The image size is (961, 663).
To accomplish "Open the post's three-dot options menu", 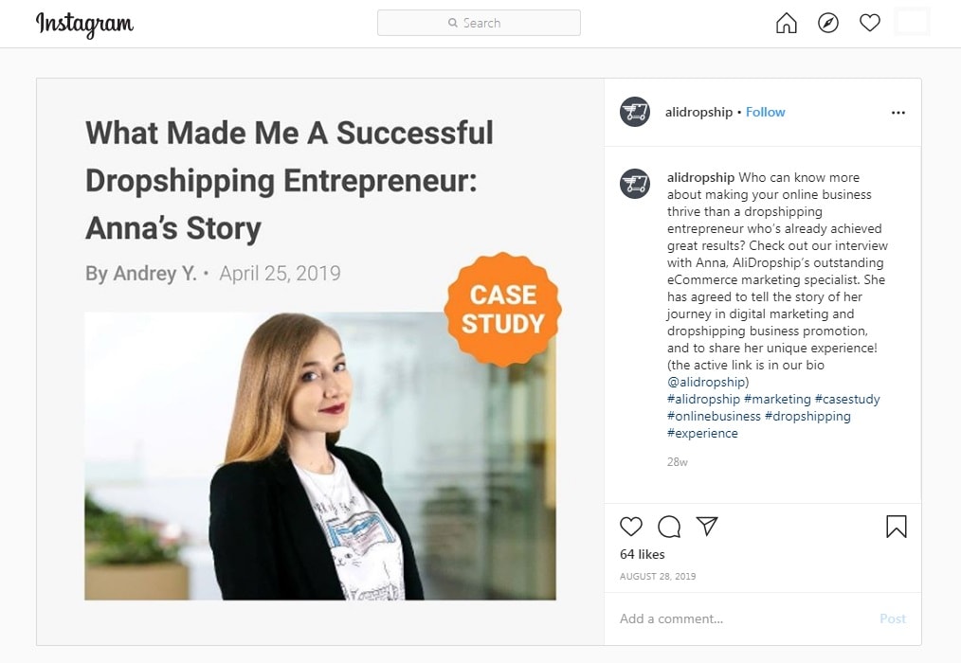I will click(x=898, y=113).
